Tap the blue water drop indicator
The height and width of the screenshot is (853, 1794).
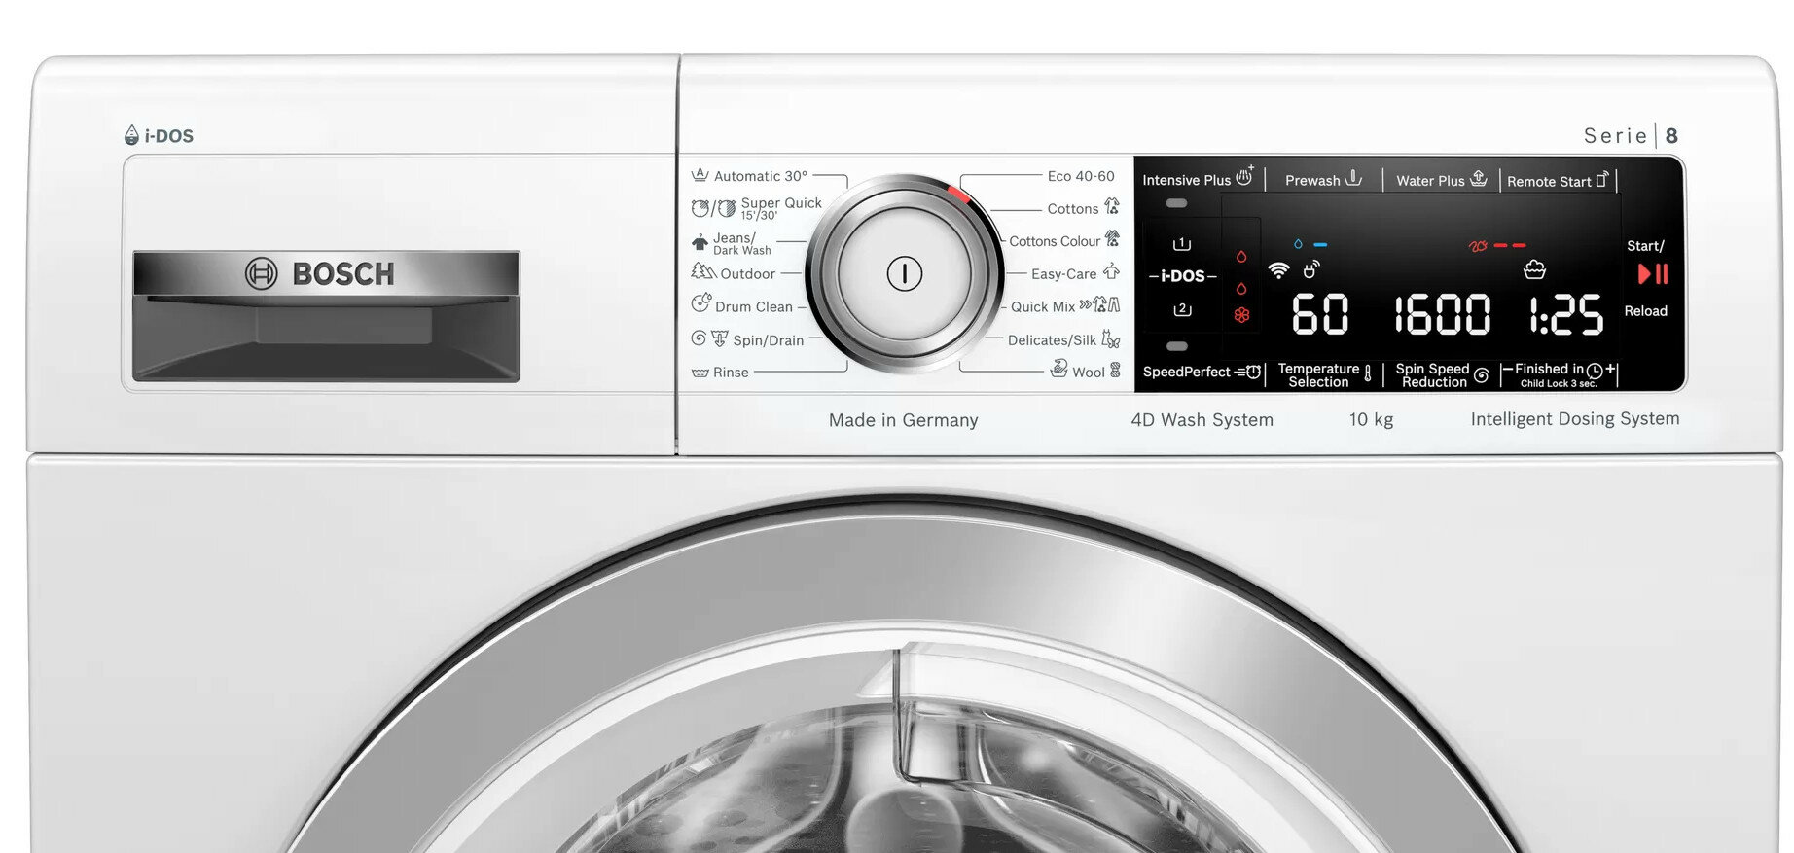1298,244
